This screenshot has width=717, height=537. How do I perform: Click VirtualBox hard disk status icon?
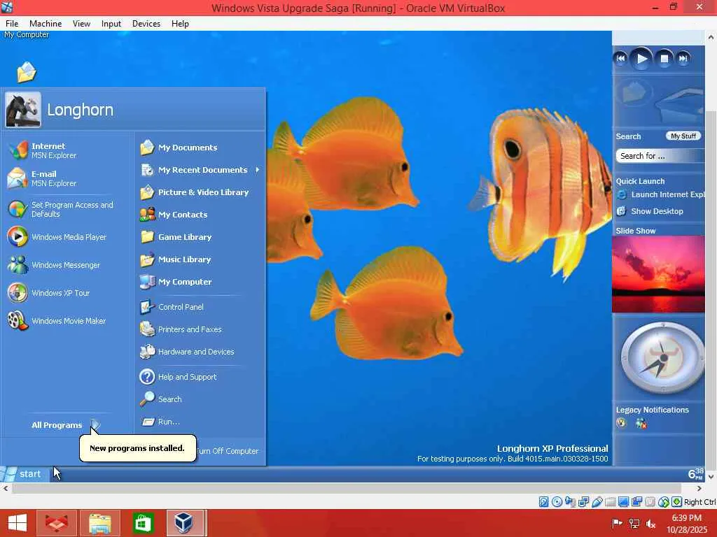pyautogui.click(x=543, y=502)
